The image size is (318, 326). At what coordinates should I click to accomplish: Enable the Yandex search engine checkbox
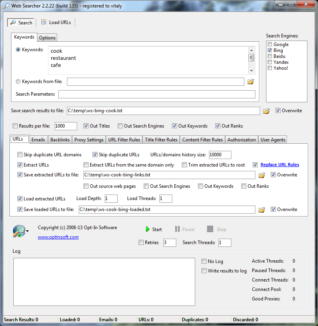coord(270,62)
